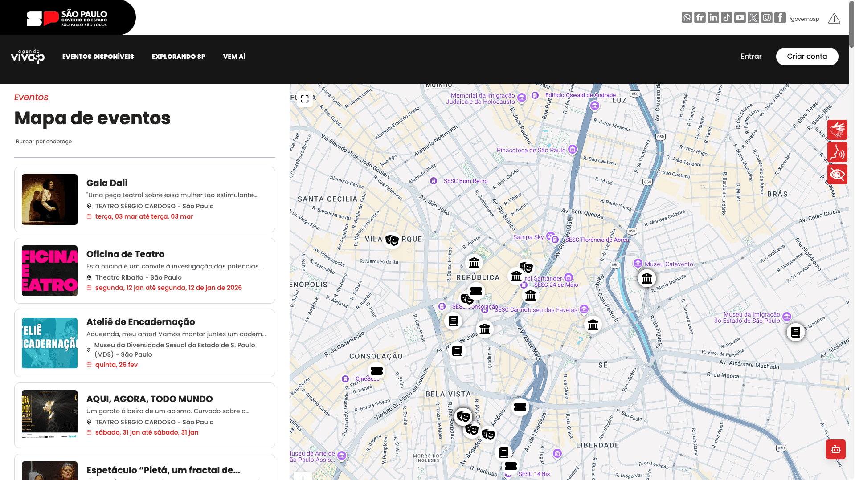
Task: Select the book marker near Museu da Imigração
Action: 796,332
